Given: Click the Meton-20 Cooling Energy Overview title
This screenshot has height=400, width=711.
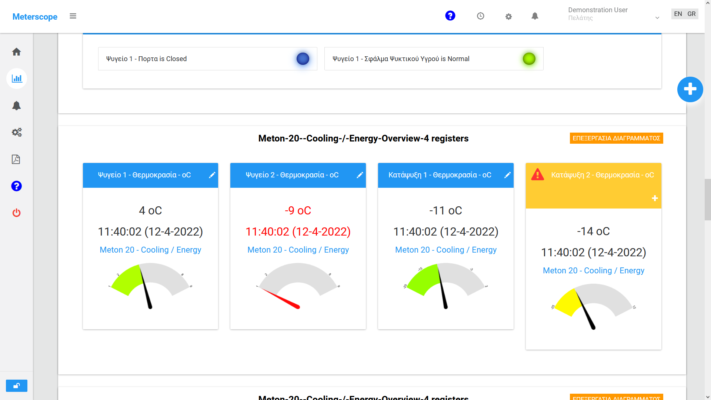Looking at the screenshot, I should 363,139.
